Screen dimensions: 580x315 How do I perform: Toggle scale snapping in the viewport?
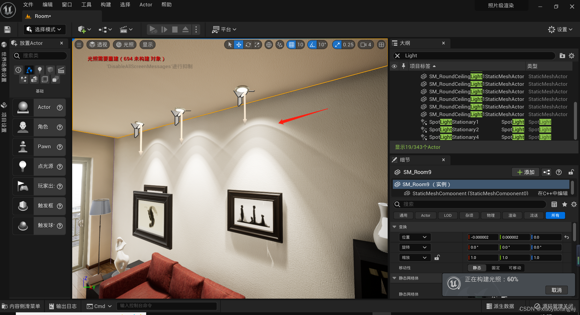point(337,45)
